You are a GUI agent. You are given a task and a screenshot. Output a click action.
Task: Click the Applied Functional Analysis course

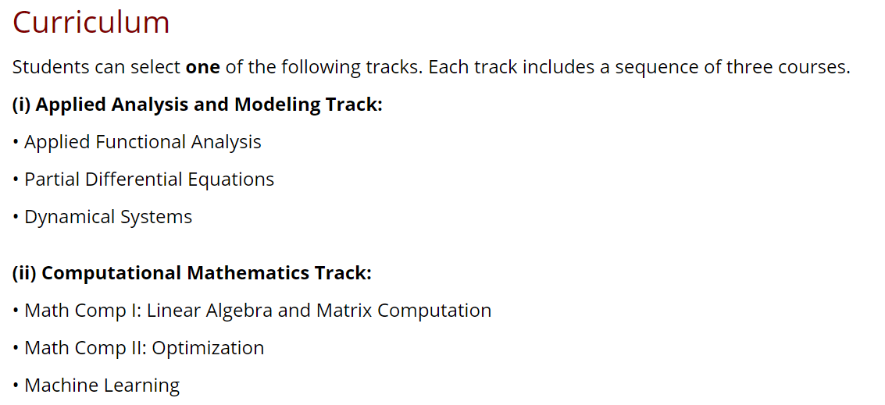(x=142, y=141)
